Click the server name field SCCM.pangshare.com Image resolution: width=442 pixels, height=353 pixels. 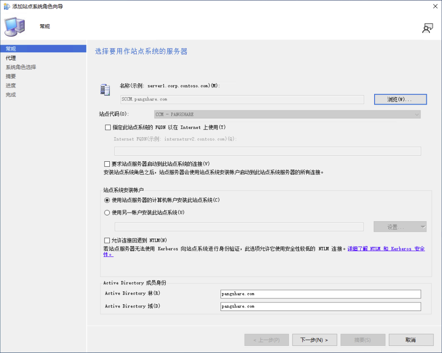pyautogui.click(x=242, y=99)
